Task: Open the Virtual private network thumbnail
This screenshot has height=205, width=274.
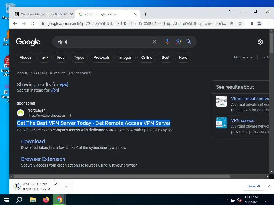Action: pos(221,101)
